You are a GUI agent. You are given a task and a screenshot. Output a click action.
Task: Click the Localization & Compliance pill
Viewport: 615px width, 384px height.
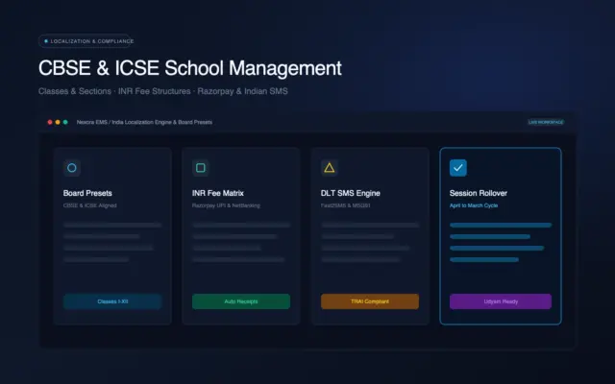coord(86,41)
